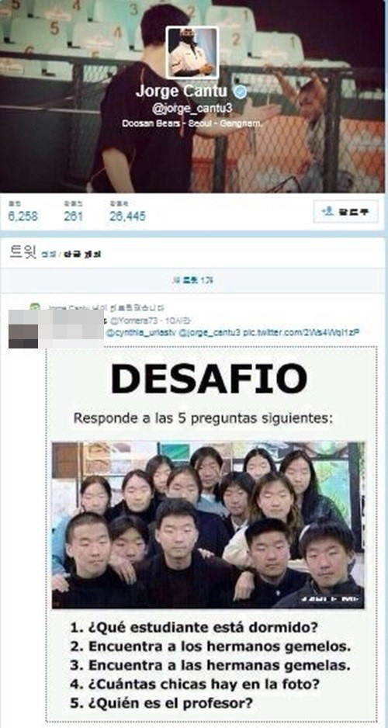Click the @jorge_cantu3 handle in header

coord(192,109)
